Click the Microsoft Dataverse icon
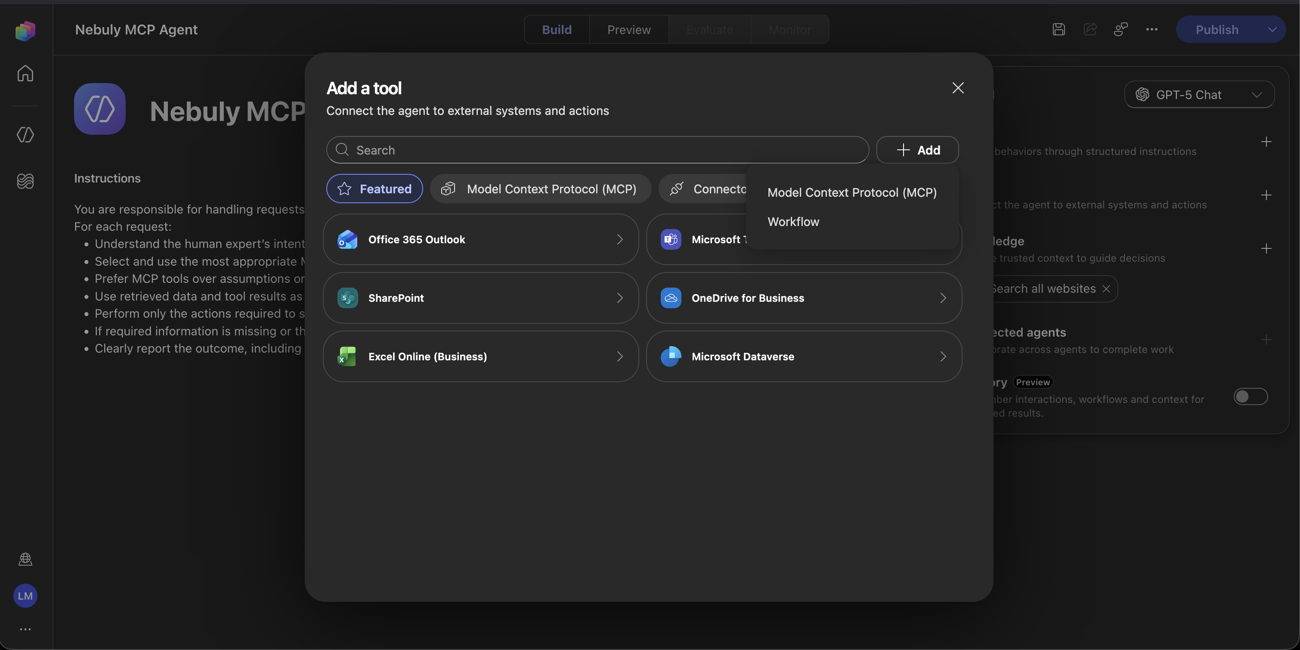Image resolution: width=1300 pixels, height=650 pixels. click(x=671, y=356)
